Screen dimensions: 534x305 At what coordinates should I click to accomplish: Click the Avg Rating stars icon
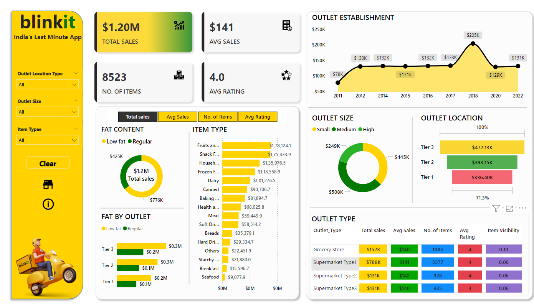[x=286, y=75]
